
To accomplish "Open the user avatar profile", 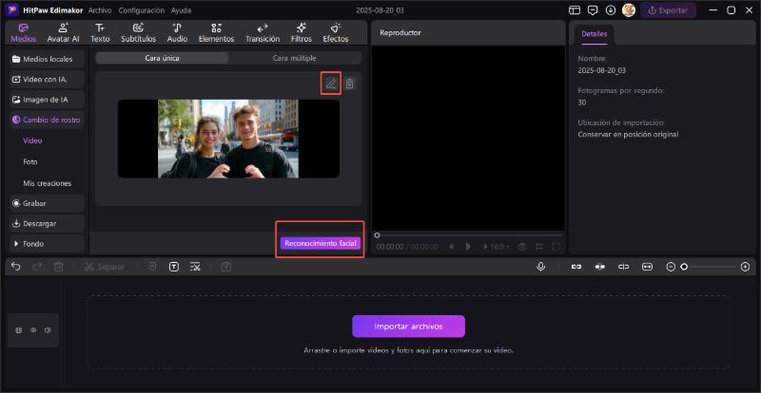I will 629,10.
